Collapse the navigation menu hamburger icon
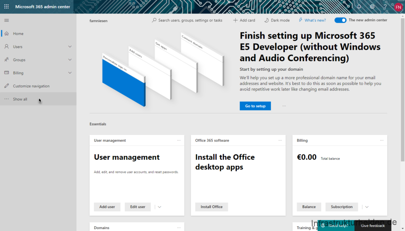The width and height of the screenshot is (405, 231). click(x=7, y=21)
